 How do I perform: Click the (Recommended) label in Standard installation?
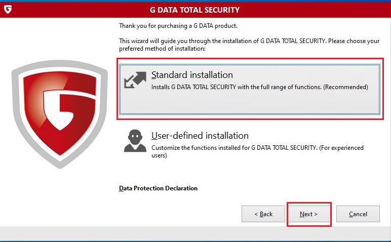pos(345,87)
